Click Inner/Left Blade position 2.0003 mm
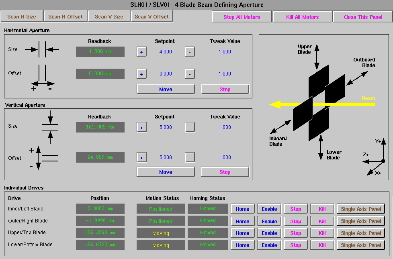The height and width of the screenshot is (259, 393). pos(100,209)
